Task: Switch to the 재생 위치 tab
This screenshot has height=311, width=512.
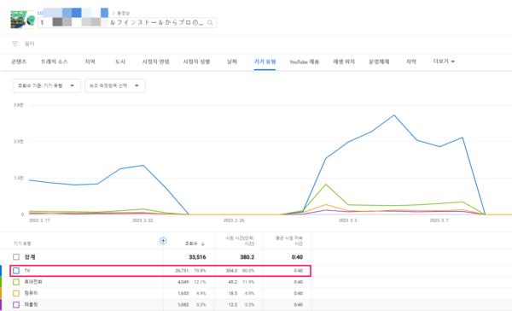Action: 344,62
